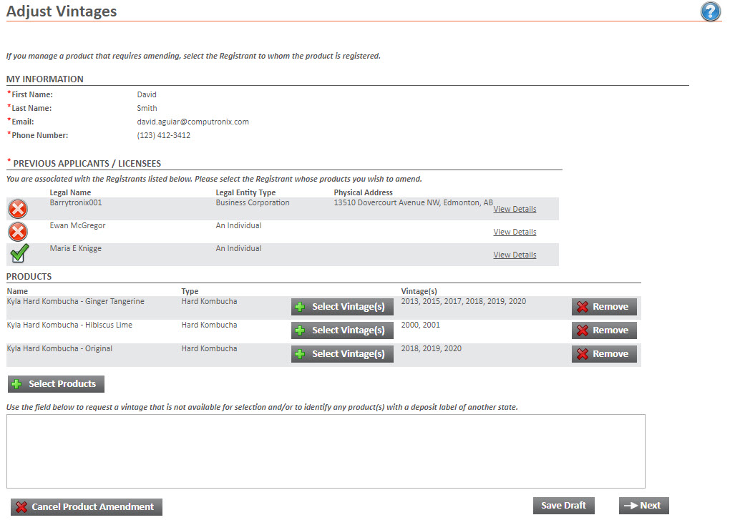Click the Business Corporation entity type
730x520 pixels.
[253, 203]
